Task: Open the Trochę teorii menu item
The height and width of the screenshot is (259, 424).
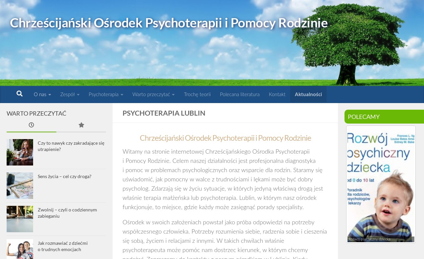Action: pyautogui.click(x=197, y=94)
